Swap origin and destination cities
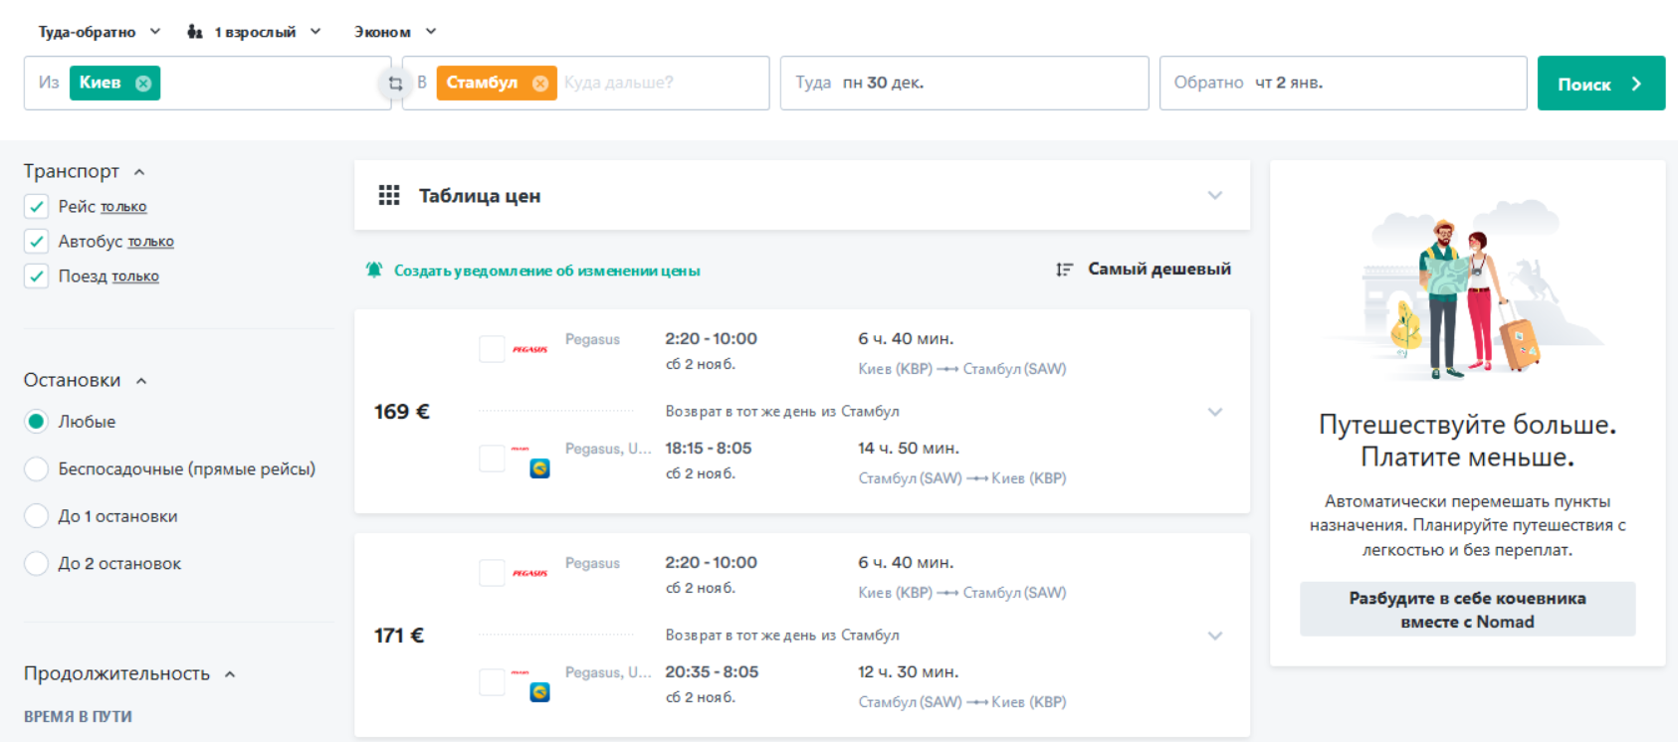 pos(395,84)
